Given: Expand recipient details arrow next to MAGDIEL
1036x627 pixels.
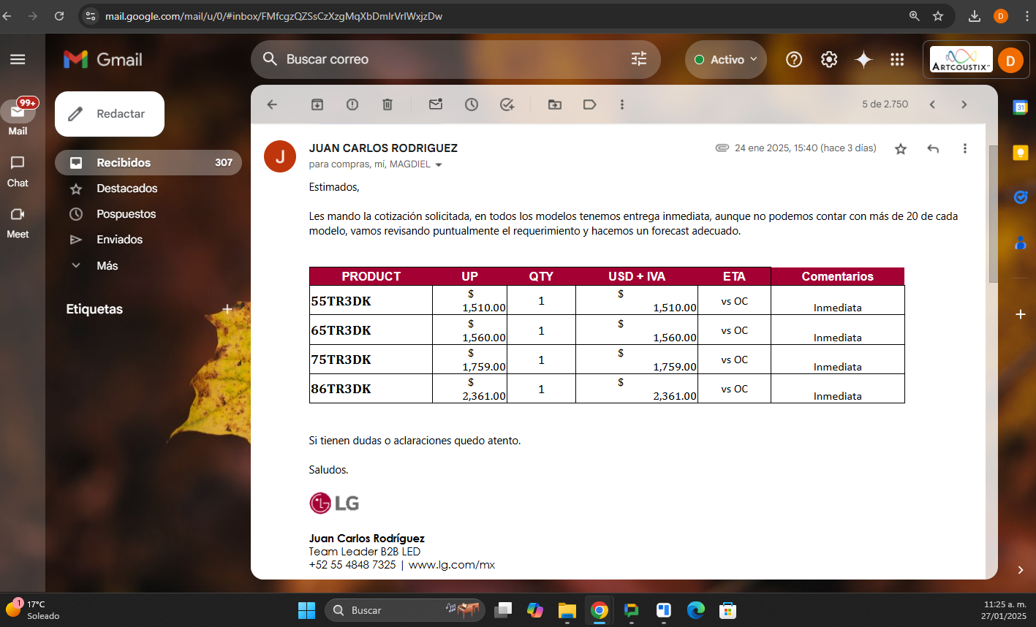Looking at the screenshot, I should pos(439,165).
